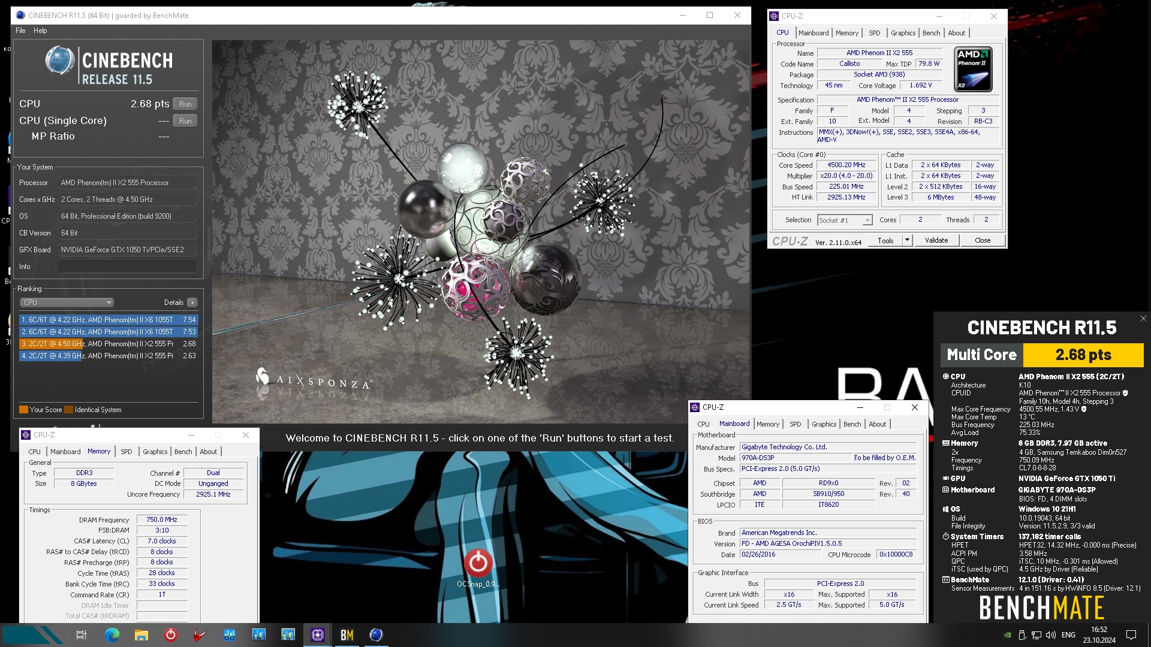The height and width of the screenshot is (647, 1151).
Task: Select the SPD tab in the CPU-Z Memory window
Action: tap(126, 452)
